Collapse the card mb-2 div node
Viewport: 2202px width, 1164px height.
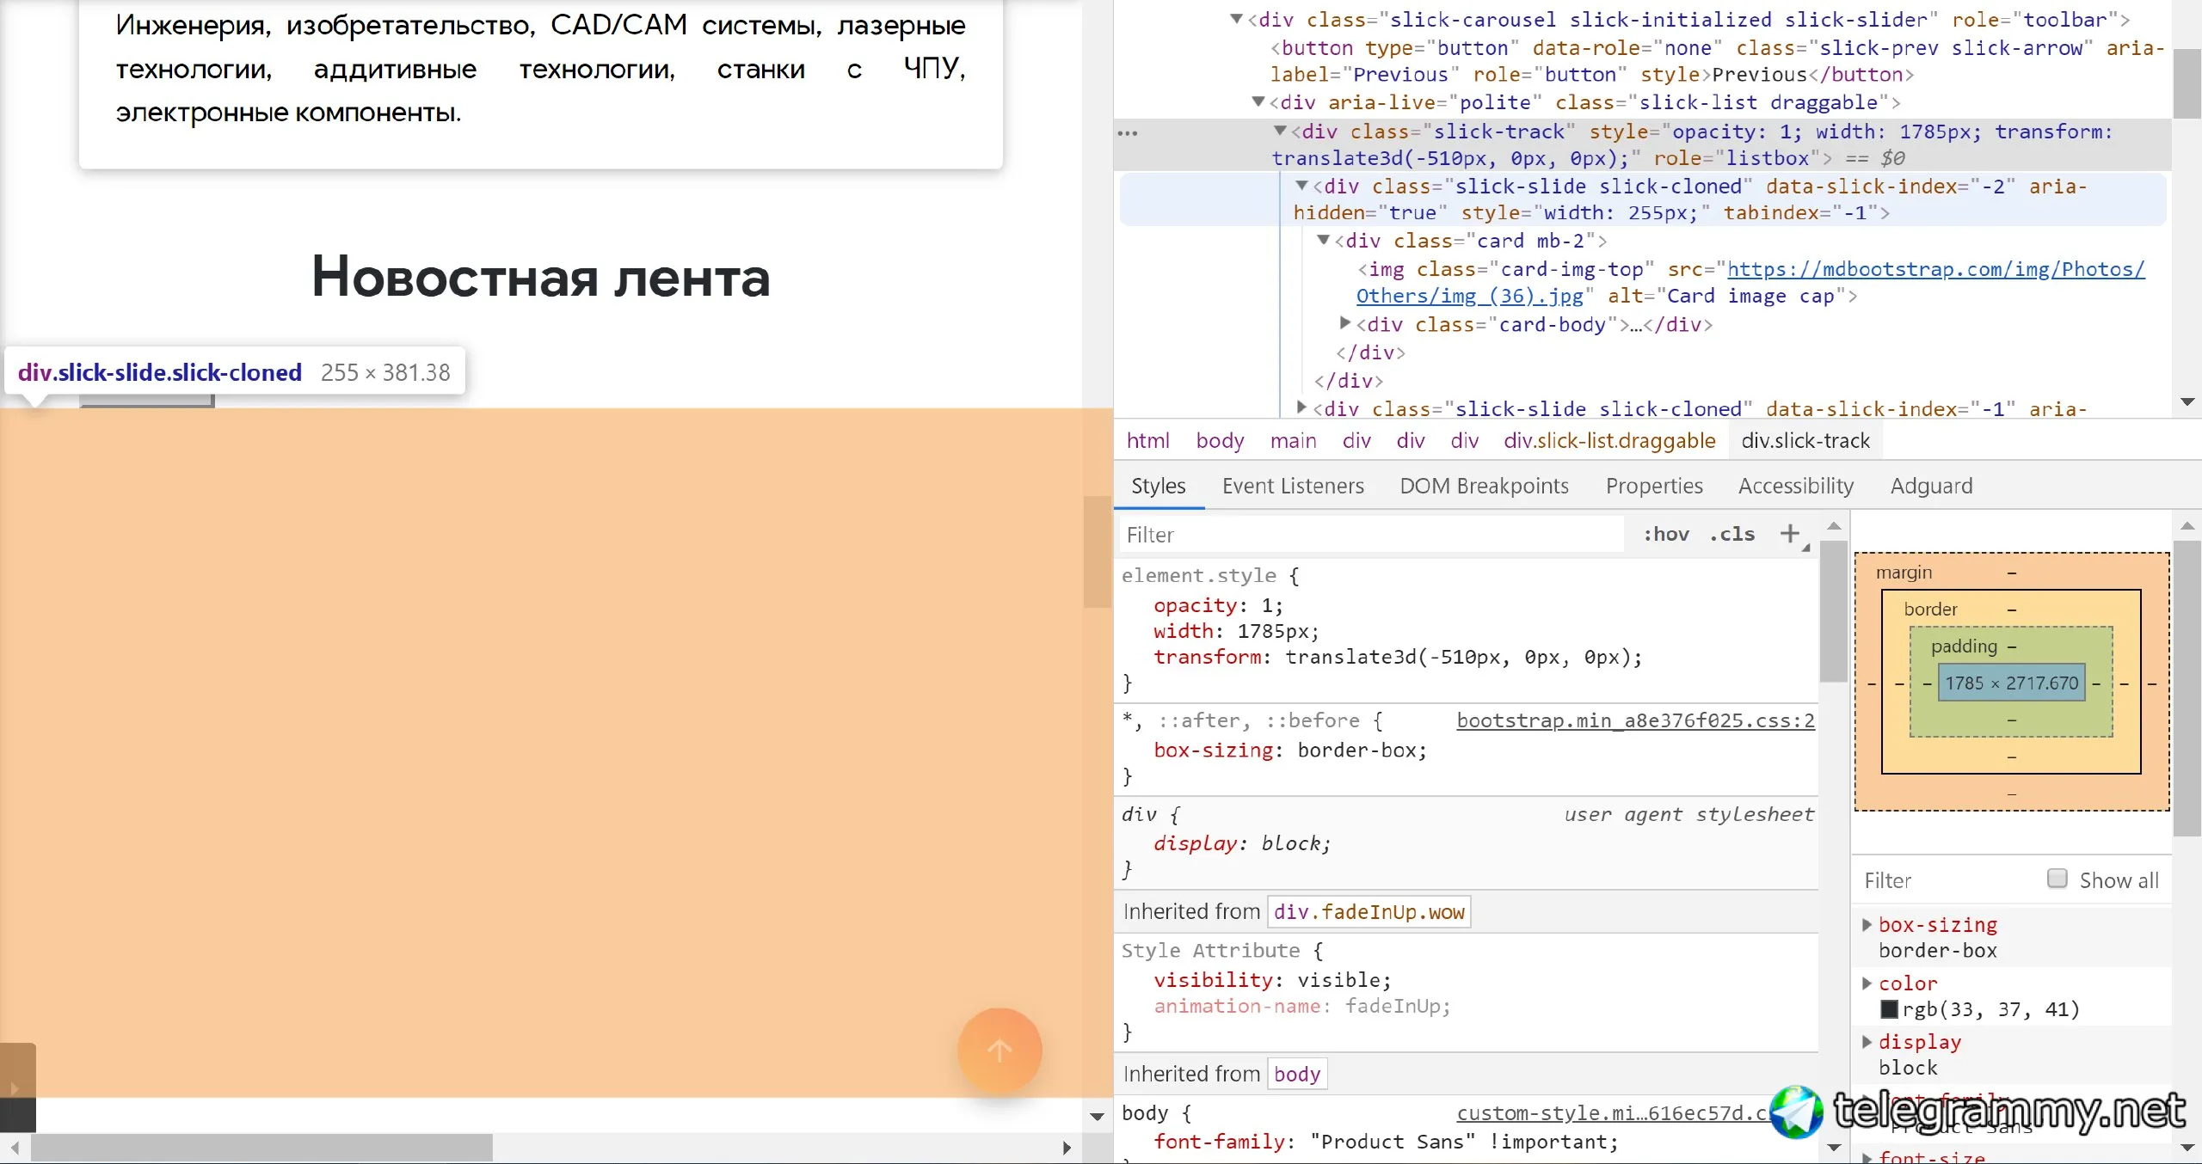pos(1325,240)
